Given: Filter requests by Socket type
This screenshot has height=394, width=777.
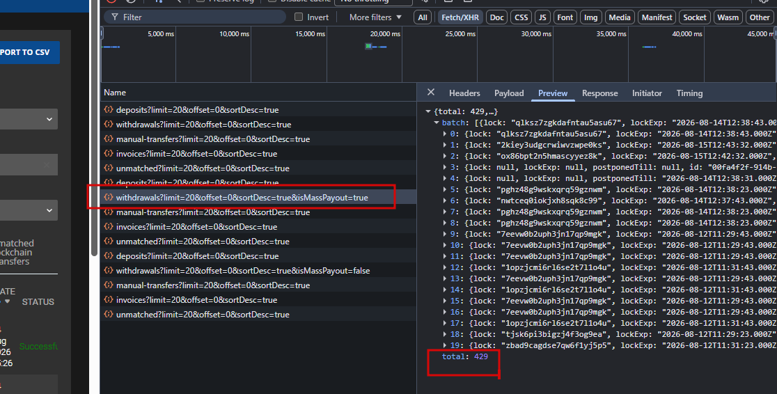Looking at the screenshot, I should 695,17.
